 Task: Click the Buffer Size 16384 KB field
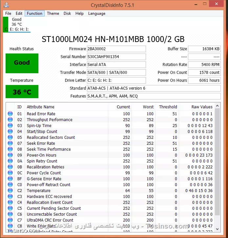pos(204,49)
